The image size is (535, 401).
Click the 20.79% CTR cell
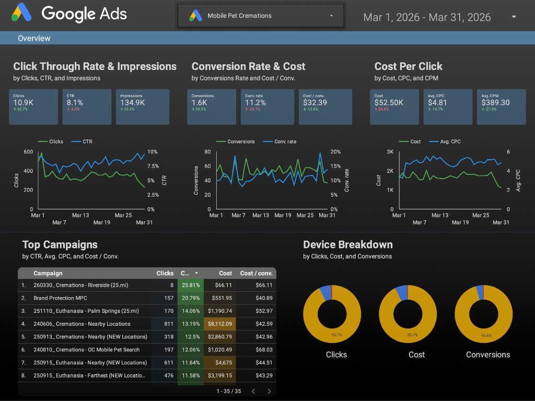(190, 298)
